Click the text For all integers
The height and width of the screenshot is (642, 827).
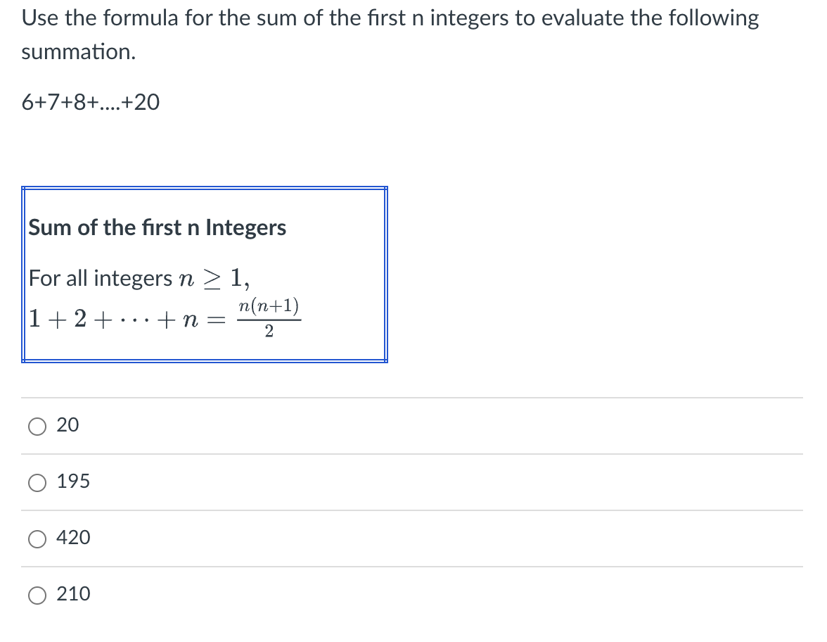pos(100,278)
